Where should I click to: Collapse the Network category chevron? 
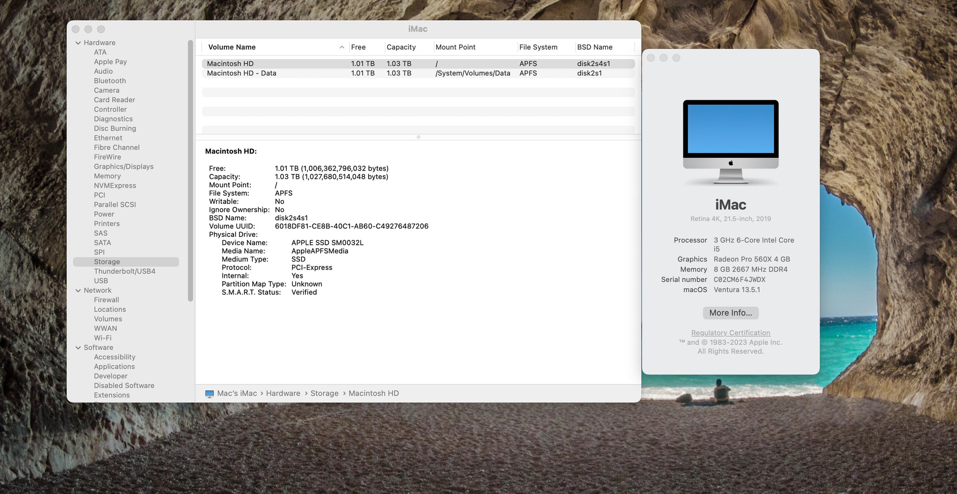pyautogui.click(x=78, y=291)
